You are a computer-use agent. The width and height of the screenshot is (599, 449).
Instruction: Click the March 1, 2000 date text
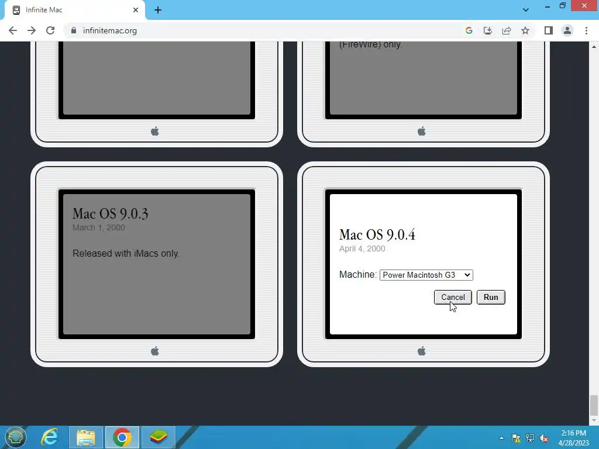point(98,227)
